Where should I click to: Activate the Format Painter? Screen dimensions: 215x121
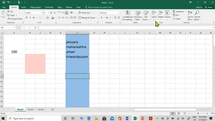[15, 19]
